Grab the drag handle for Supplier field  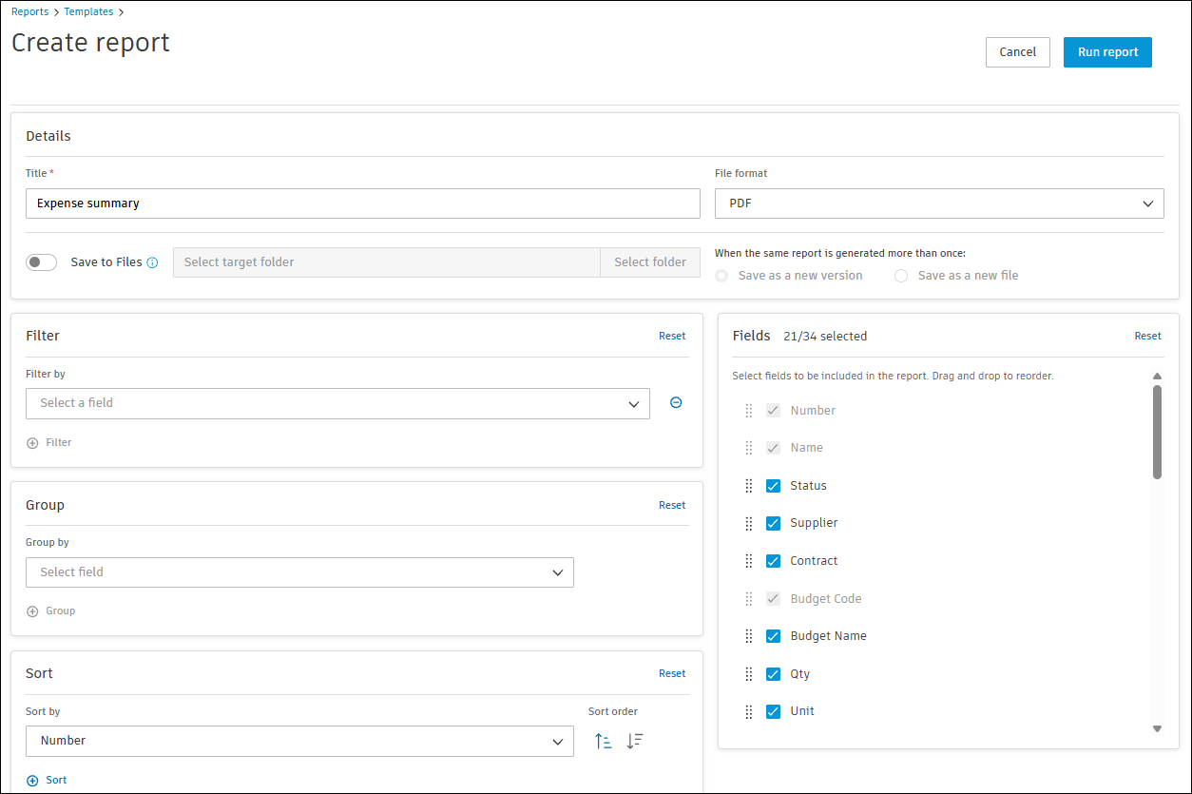(748, 524)
